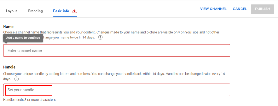
Task: Select the Basic info tab
Action: tap(61, 11)
